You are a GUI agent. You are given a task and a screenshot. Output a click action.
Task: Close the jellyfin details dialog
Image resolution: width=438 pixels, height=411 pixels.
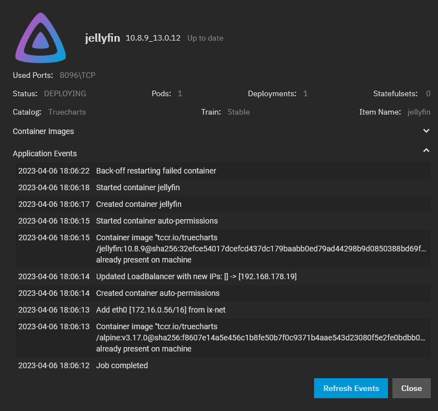coord(411,388)
